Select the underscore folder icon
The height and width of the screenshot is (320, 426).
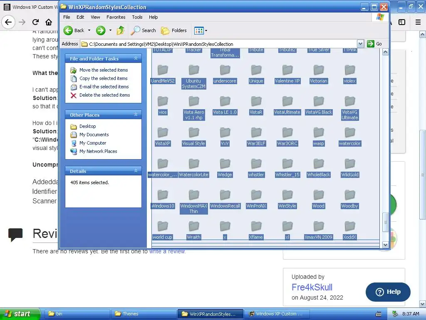point(225,70)
